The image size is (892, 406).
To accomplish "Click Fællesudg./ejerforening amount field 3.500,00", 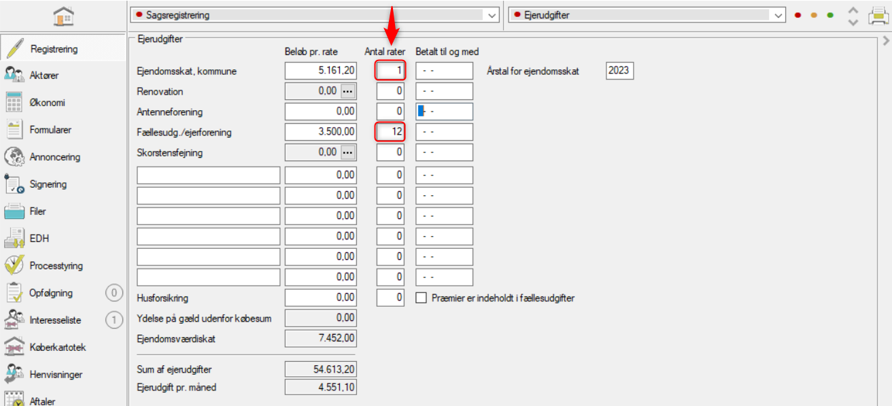I will (x=321, y=132).
